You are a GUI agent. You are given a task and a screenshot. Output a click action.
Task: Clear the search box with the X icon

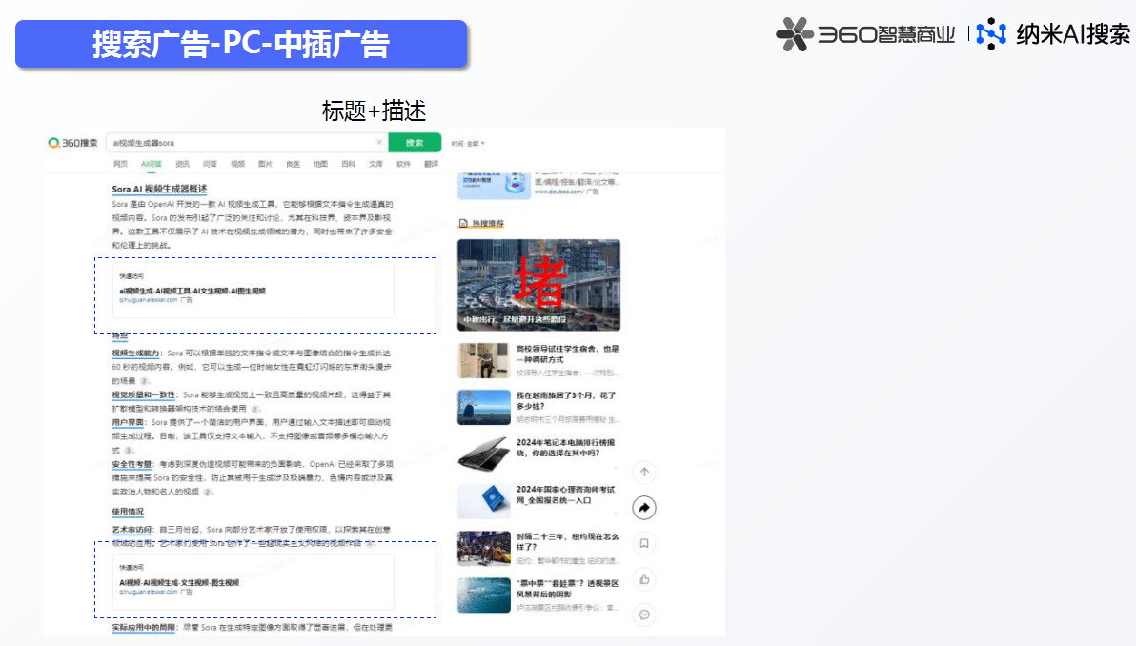pyautogui.click(x=379, y=143)
